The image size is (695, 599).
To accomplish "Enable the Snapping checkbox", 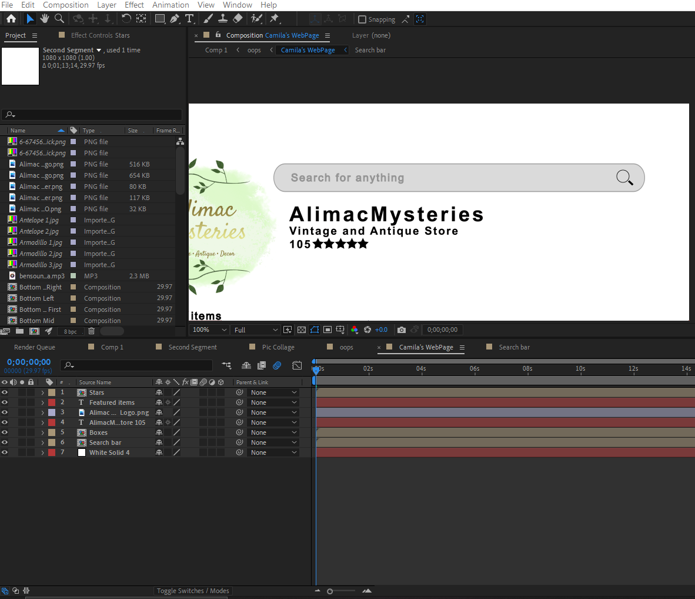I will (x=362, y=19).
